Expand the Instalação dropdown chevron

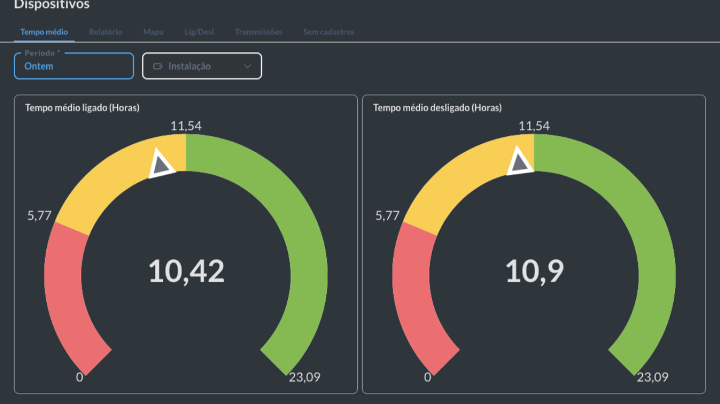pos(248,66)
